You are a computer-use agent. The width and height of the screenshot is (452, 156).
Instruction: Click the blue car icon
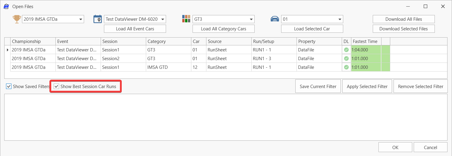point(275,19)
